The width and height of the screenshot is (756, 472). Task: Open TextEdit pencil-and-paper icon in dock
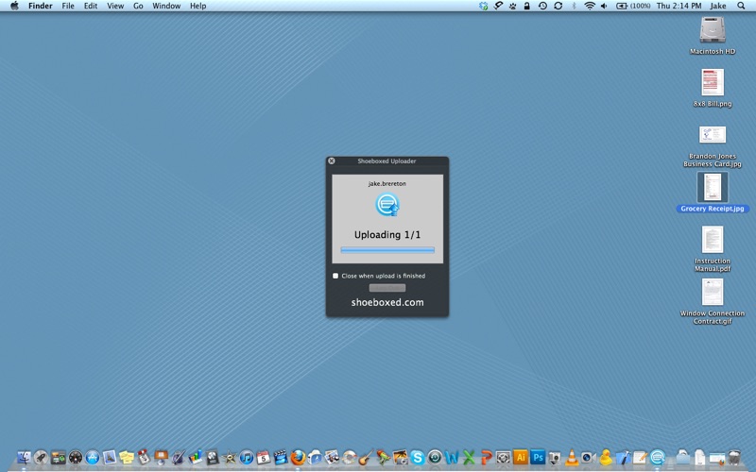click(641, 457)
